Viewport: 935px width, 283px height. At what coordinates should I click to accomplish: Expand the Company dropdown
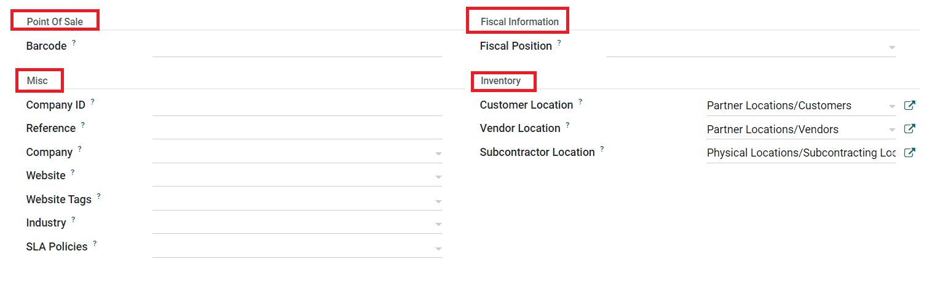(438, 153)
